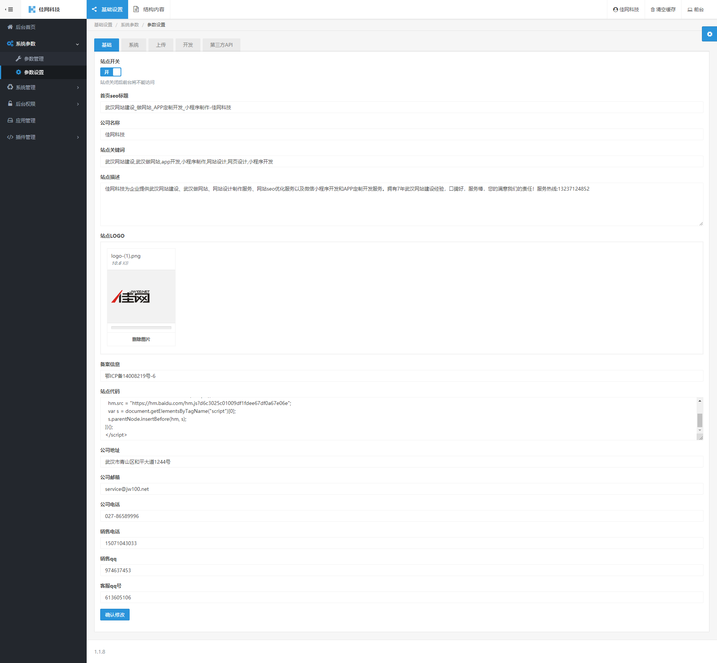717x663 pixels.
Task: Open the 结构内容 top navigation tab
Action: coord(149,9)
